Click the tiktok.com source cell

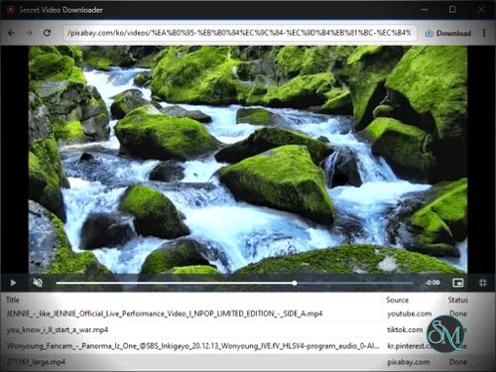(405, 329)
